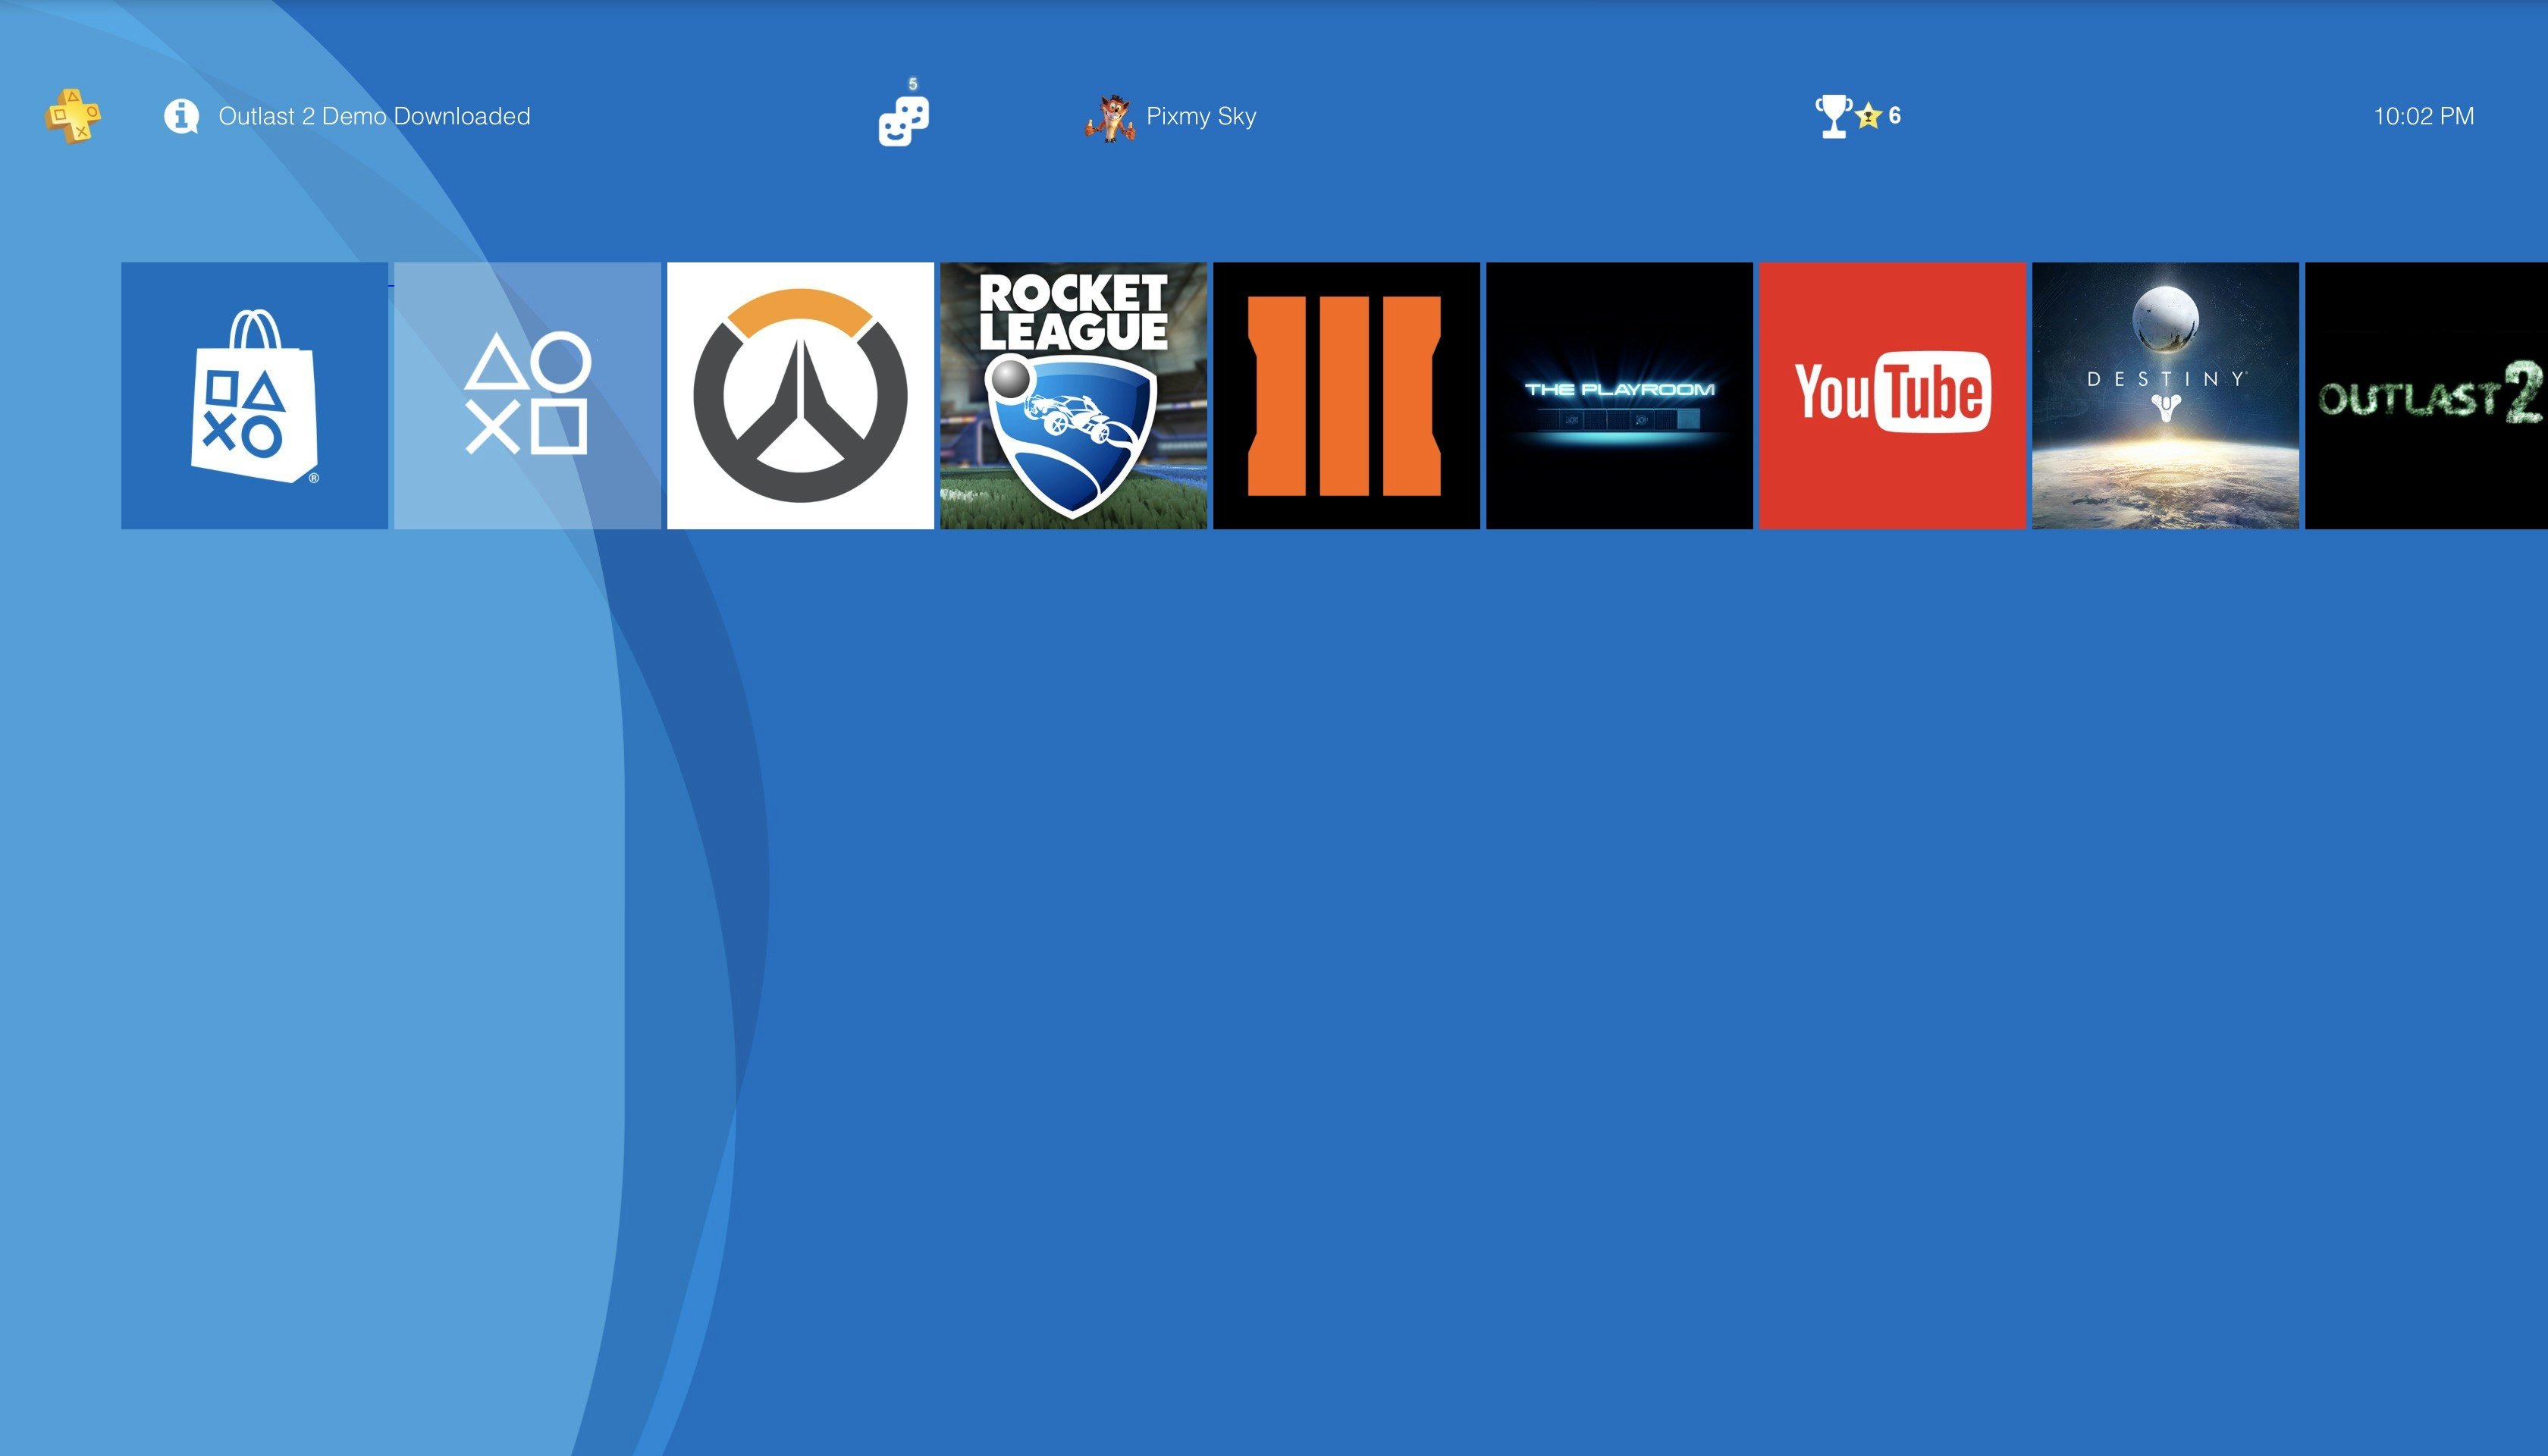Open the Rocket League game thumbnail
This screenshot has width=2548, height=1456.
click(x=1073, y=395)
